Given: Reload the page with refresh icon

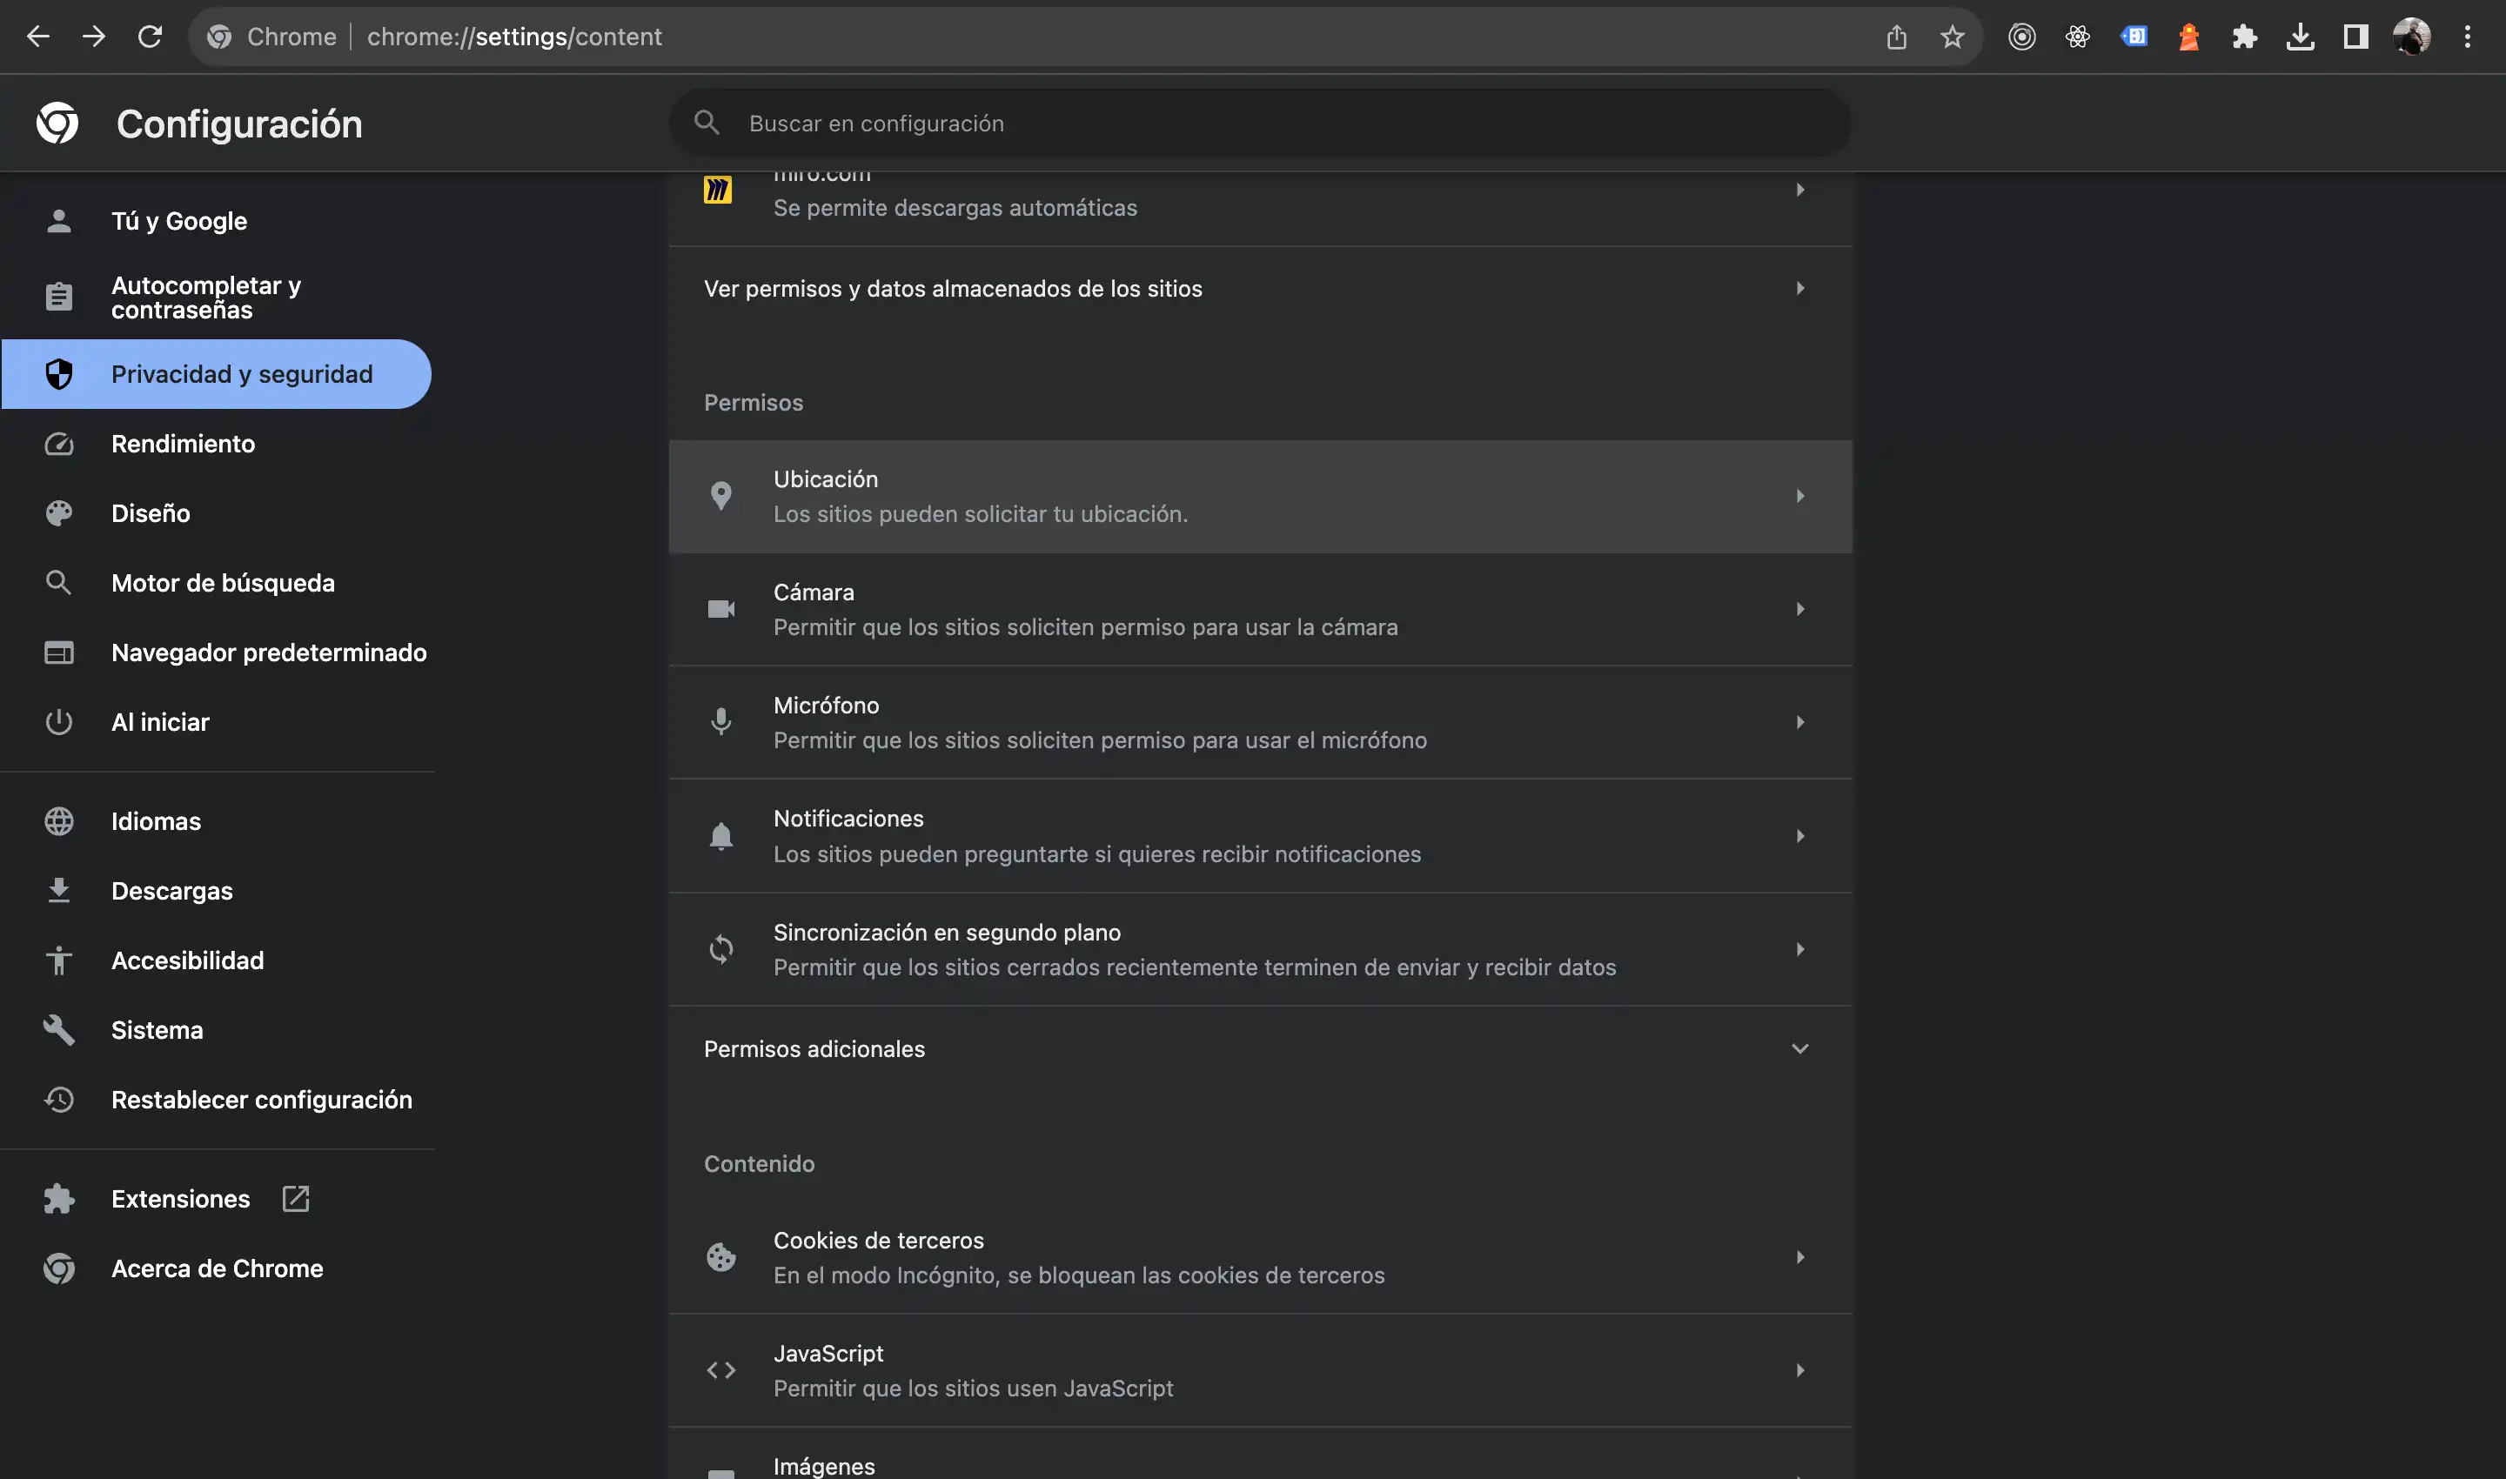Looking at the screenshot, I should click(x=150, y=37).
